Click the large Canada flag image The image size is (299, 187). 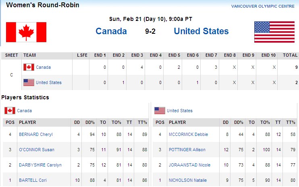[x=26, y=32]
